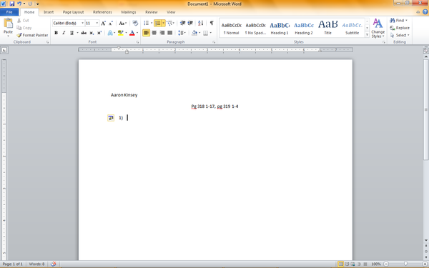Click proofing errors icon in status bar
Image resolution: width=429 pixels, height=268 pixels.
pyautogui.click(x=54, y=264)
